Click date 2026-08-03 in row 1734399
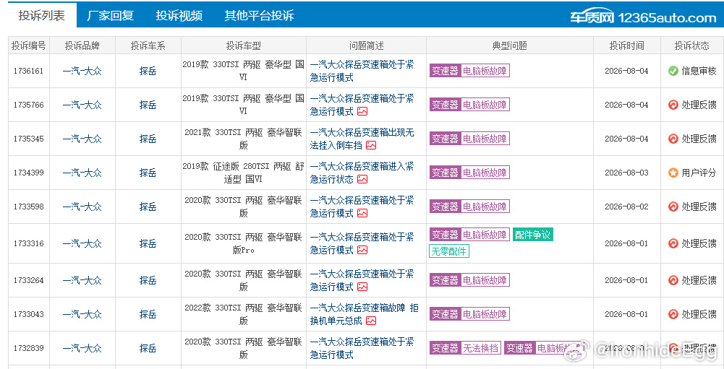 pyautogui.click(x=626, y=173)
